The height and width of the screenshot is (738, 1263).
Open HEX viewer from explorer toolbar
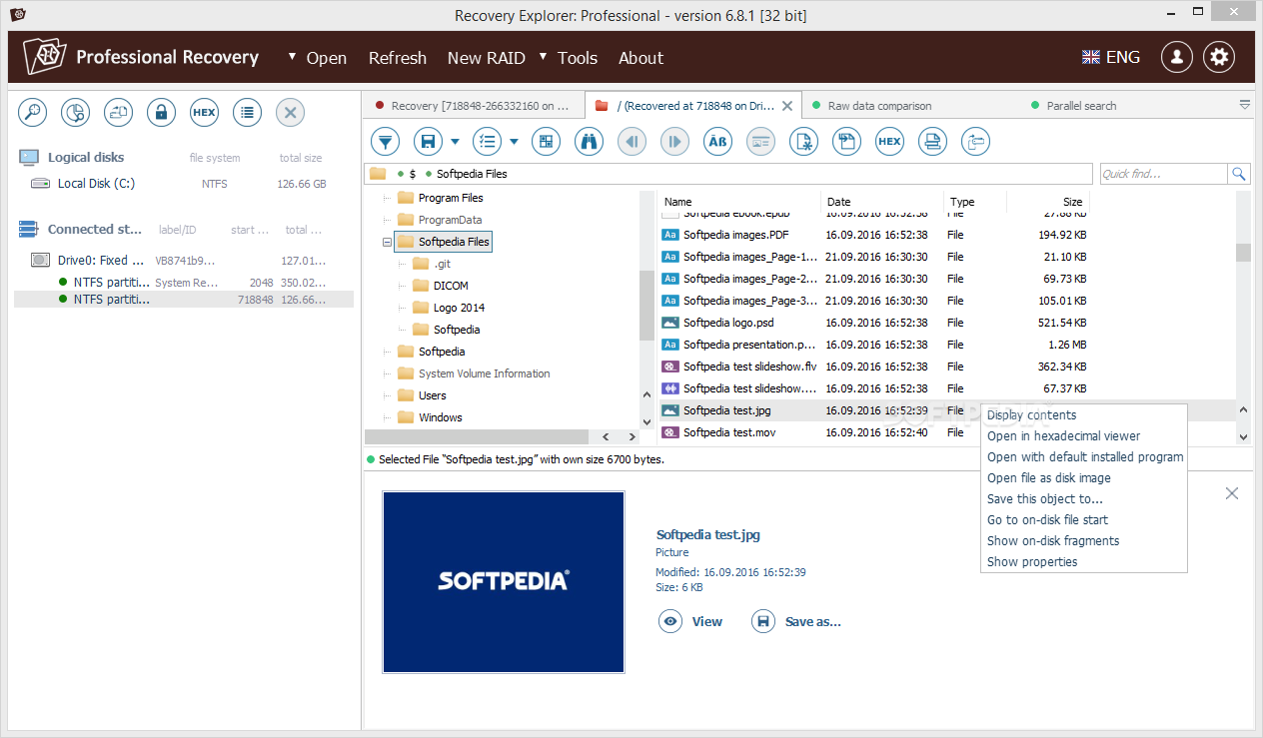point(889,142)
